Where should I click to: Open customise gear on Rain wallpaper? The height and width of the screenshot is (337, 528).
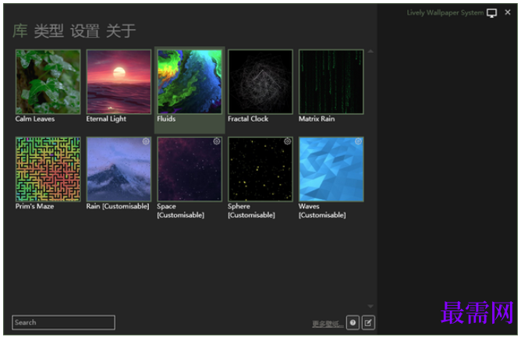tap(146, 141)
